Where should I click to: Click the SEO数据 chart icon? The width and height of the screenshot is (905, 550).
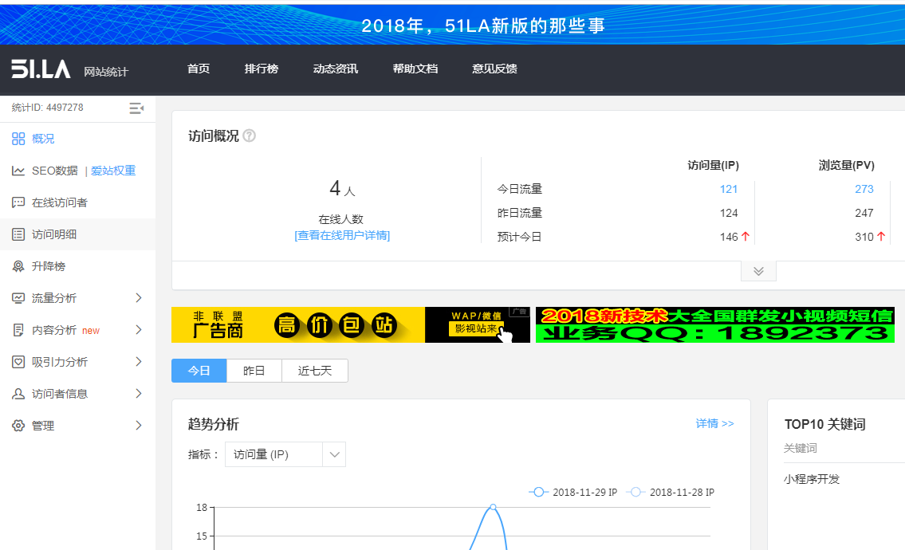click(18, 171)
